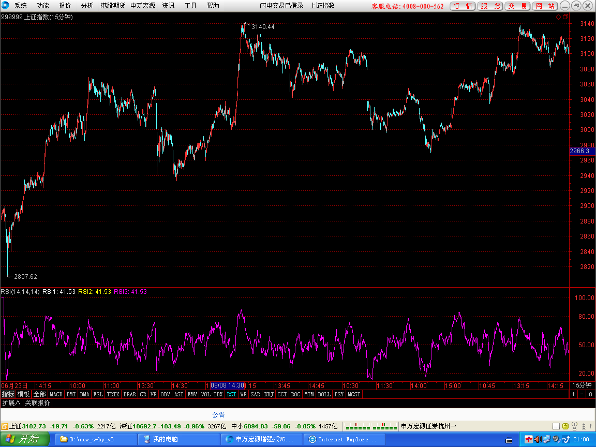Click the antenna signal icon in the status bar
This screenshot has width=596, height=447.
(574, 426)
